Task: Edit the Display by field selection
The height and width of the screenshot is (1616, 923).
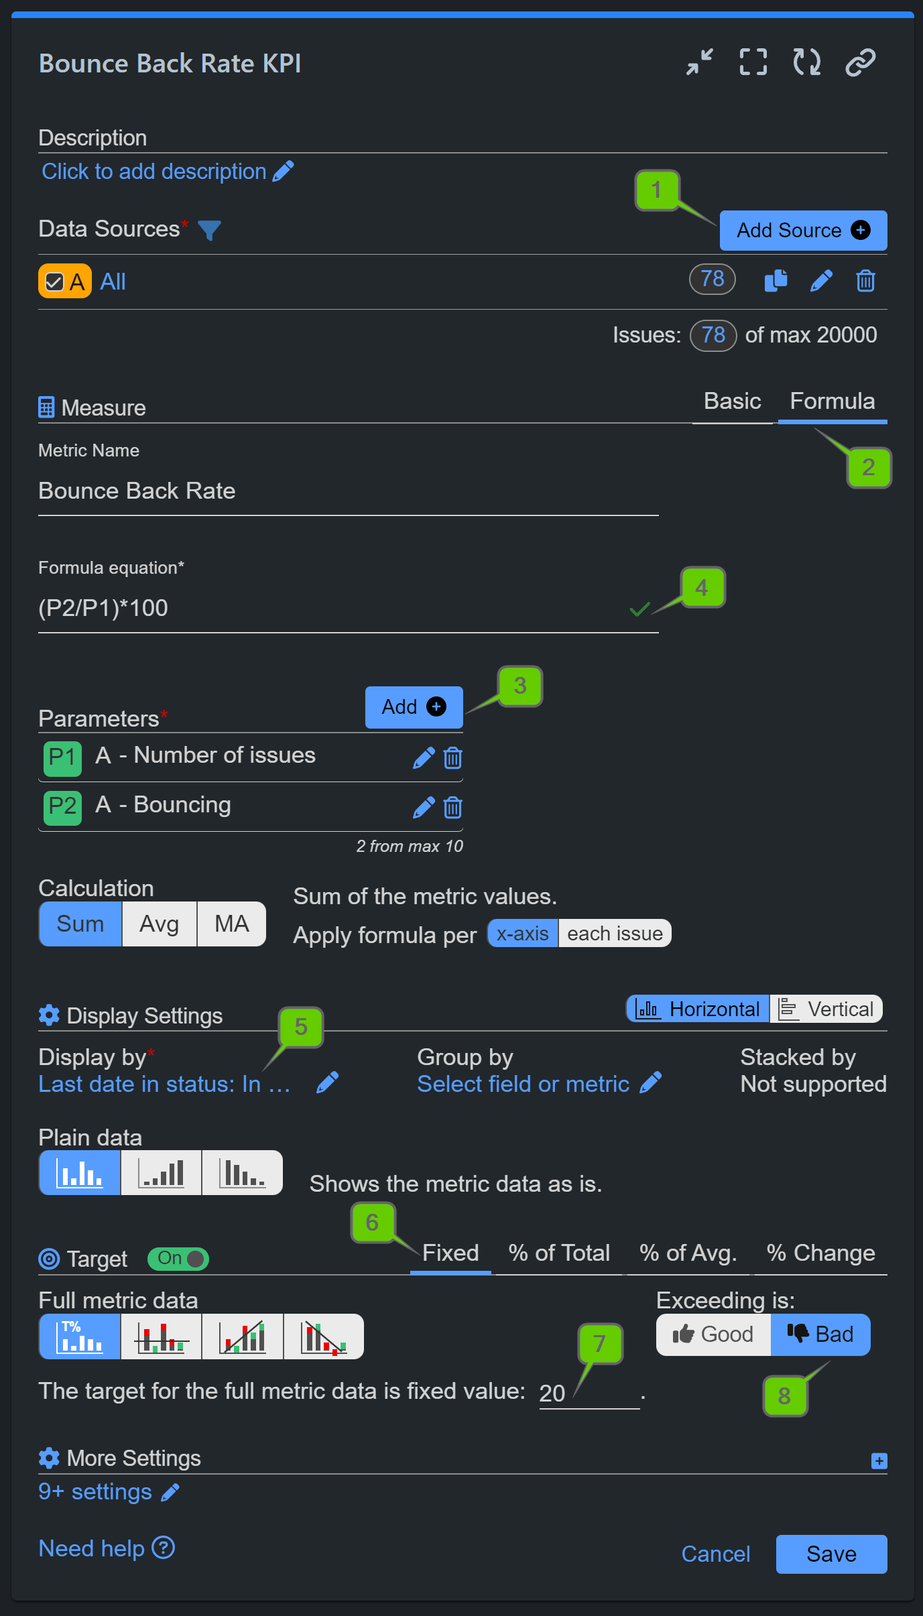Action: pyautogui.click(x=327, y=1083)
